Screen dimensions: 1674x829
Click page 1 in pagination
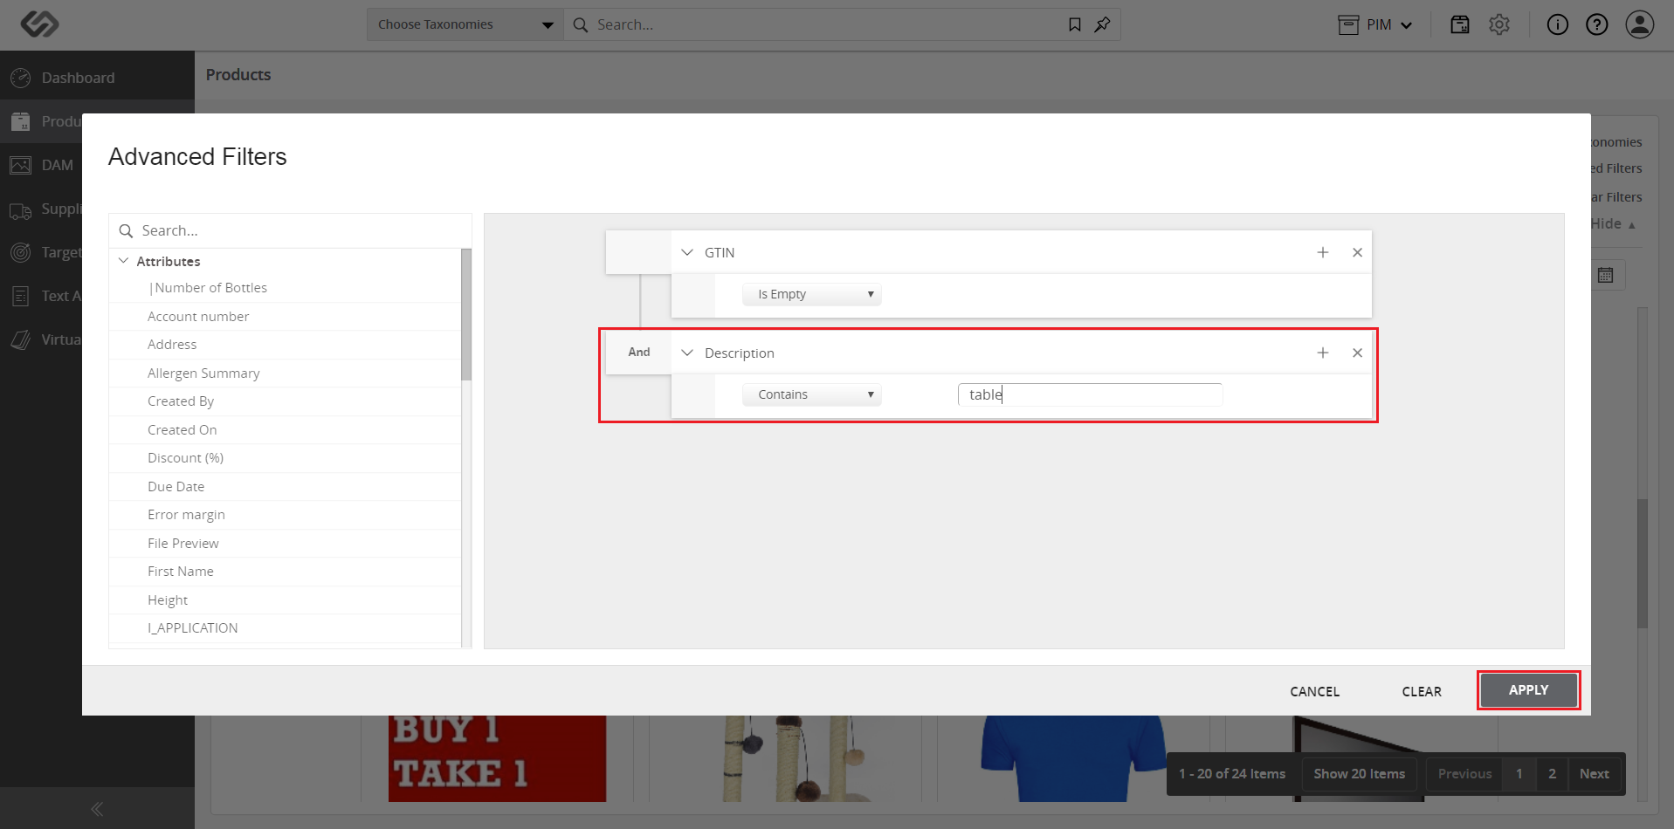pyautogui.click(x=1519, y=774)
